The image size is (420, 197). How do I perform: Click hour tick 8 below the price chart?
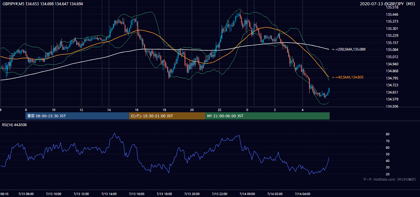(x=26, y=110)
